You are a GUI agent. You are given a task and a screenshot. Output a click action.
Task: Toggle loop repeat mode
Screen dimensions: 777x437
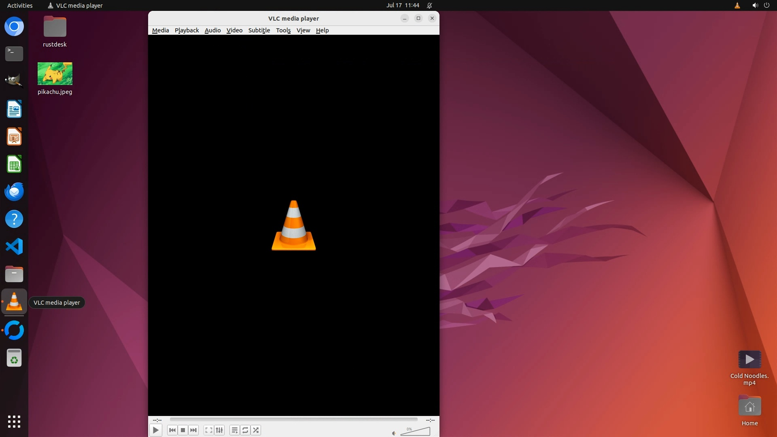(x=245, y=430)
